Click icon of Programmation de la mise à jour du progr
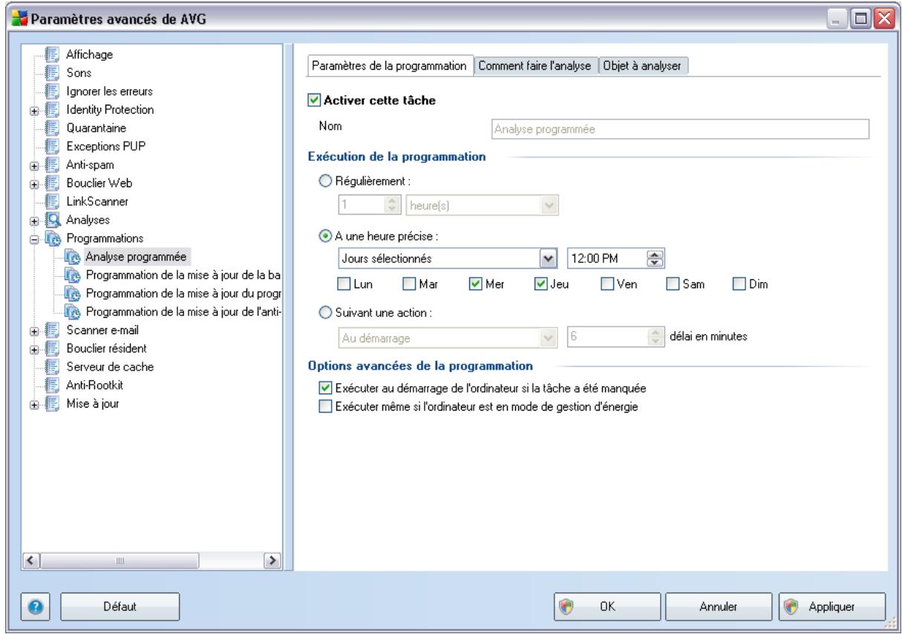Image resolution: width=902 pixels, height=634 pixels. [73, 293]
